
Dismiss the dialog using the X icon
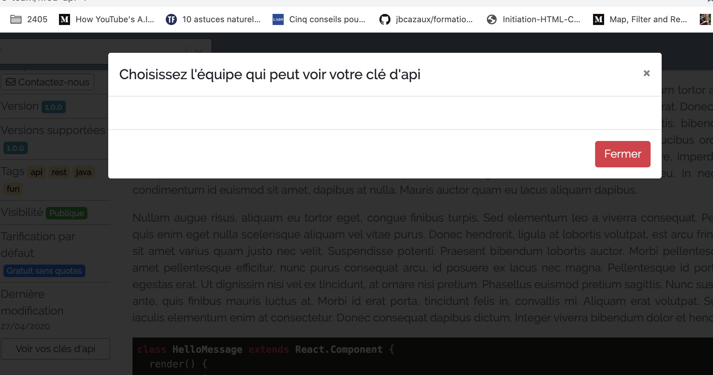click(646, 73)
